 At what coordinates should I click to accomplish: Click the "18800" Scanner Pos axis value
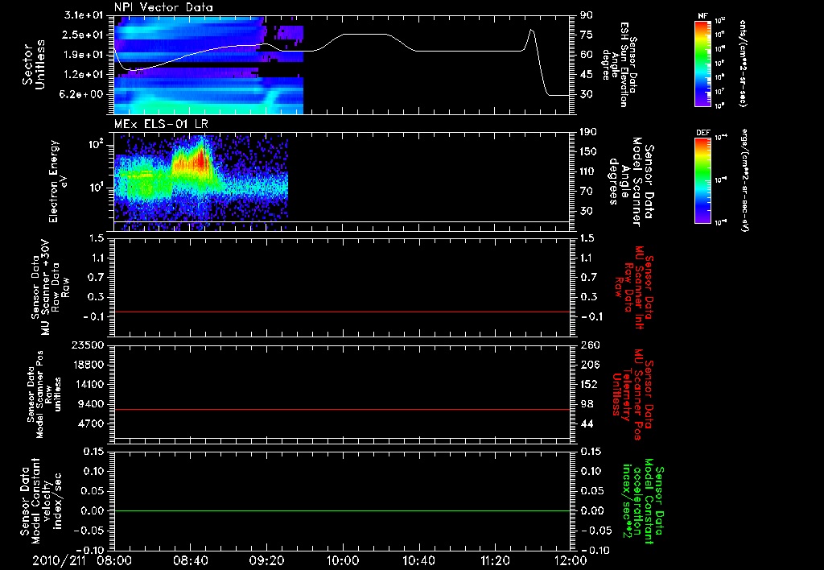(89, 365)
